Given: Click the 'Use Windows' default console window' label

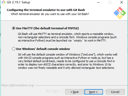Looking at the screenshot, I should pyautogui.click(x=43, y=49).
